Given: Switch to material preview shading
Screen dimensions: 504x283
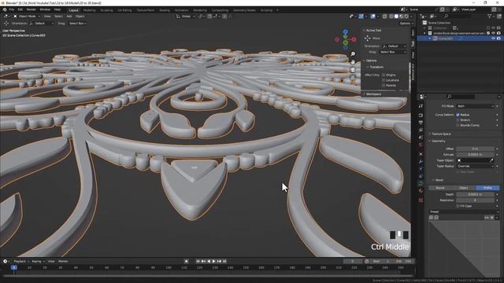Looking at the screenshot, I should coord(402,16).
